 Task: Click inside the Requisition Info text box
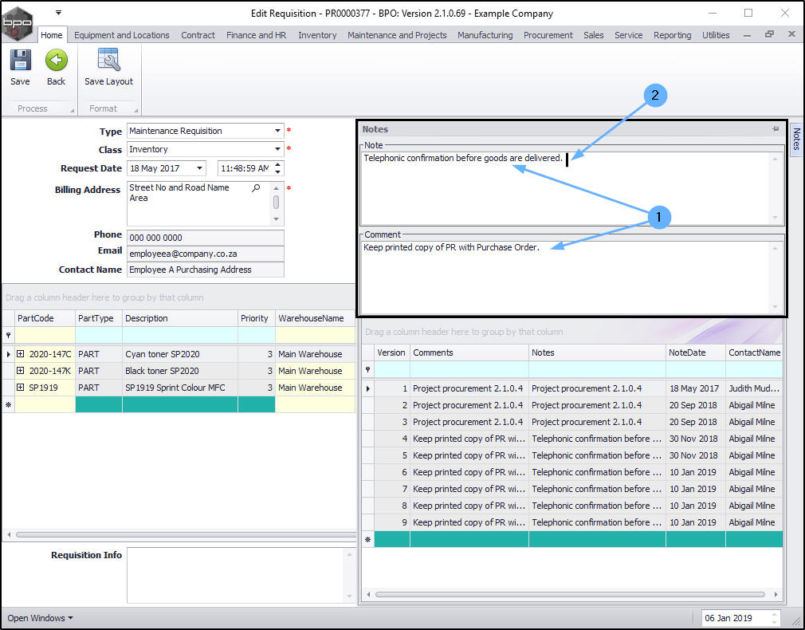236,574
